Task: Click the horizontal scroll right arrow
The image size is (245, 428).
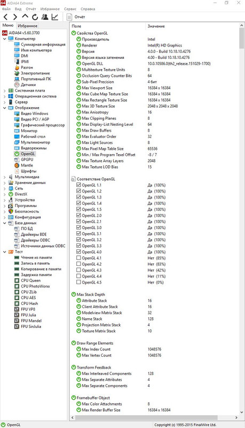Action: [236, 418]
